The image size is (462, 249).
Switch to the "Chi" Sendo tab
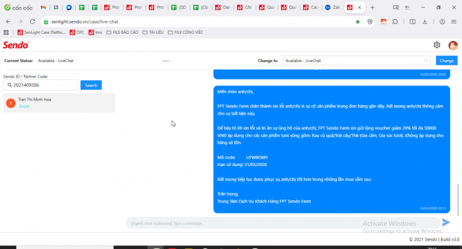pos(245,7)
